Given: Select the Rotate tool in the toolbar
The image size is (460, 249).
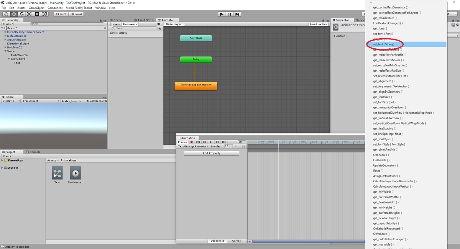Looking at the screenshot, I should coord(21,14).
